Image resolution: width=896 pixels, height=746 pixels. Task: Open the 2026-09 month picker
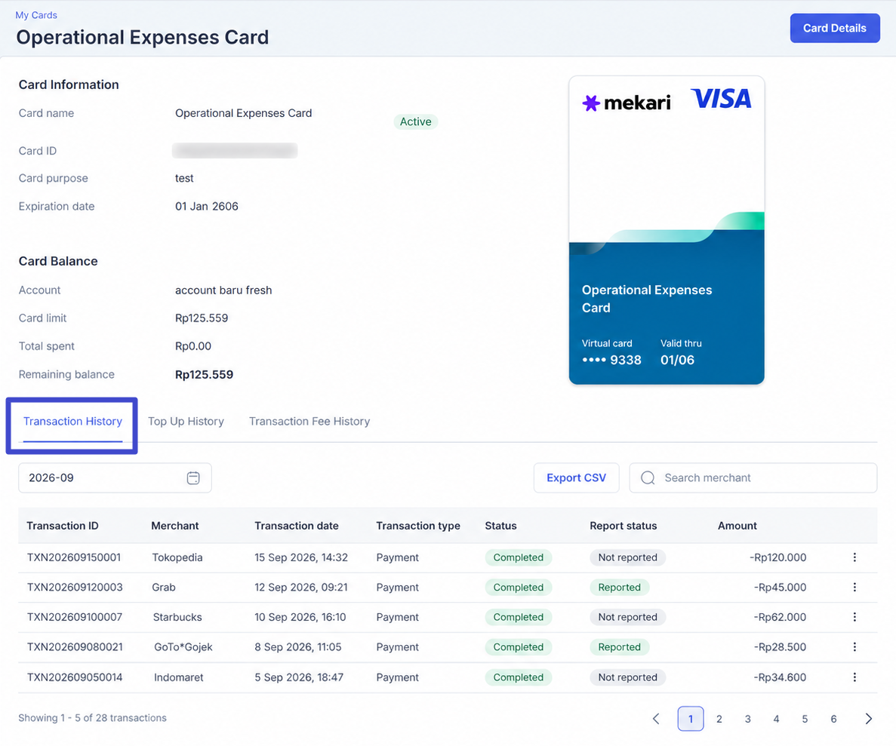tap(115, 478)
